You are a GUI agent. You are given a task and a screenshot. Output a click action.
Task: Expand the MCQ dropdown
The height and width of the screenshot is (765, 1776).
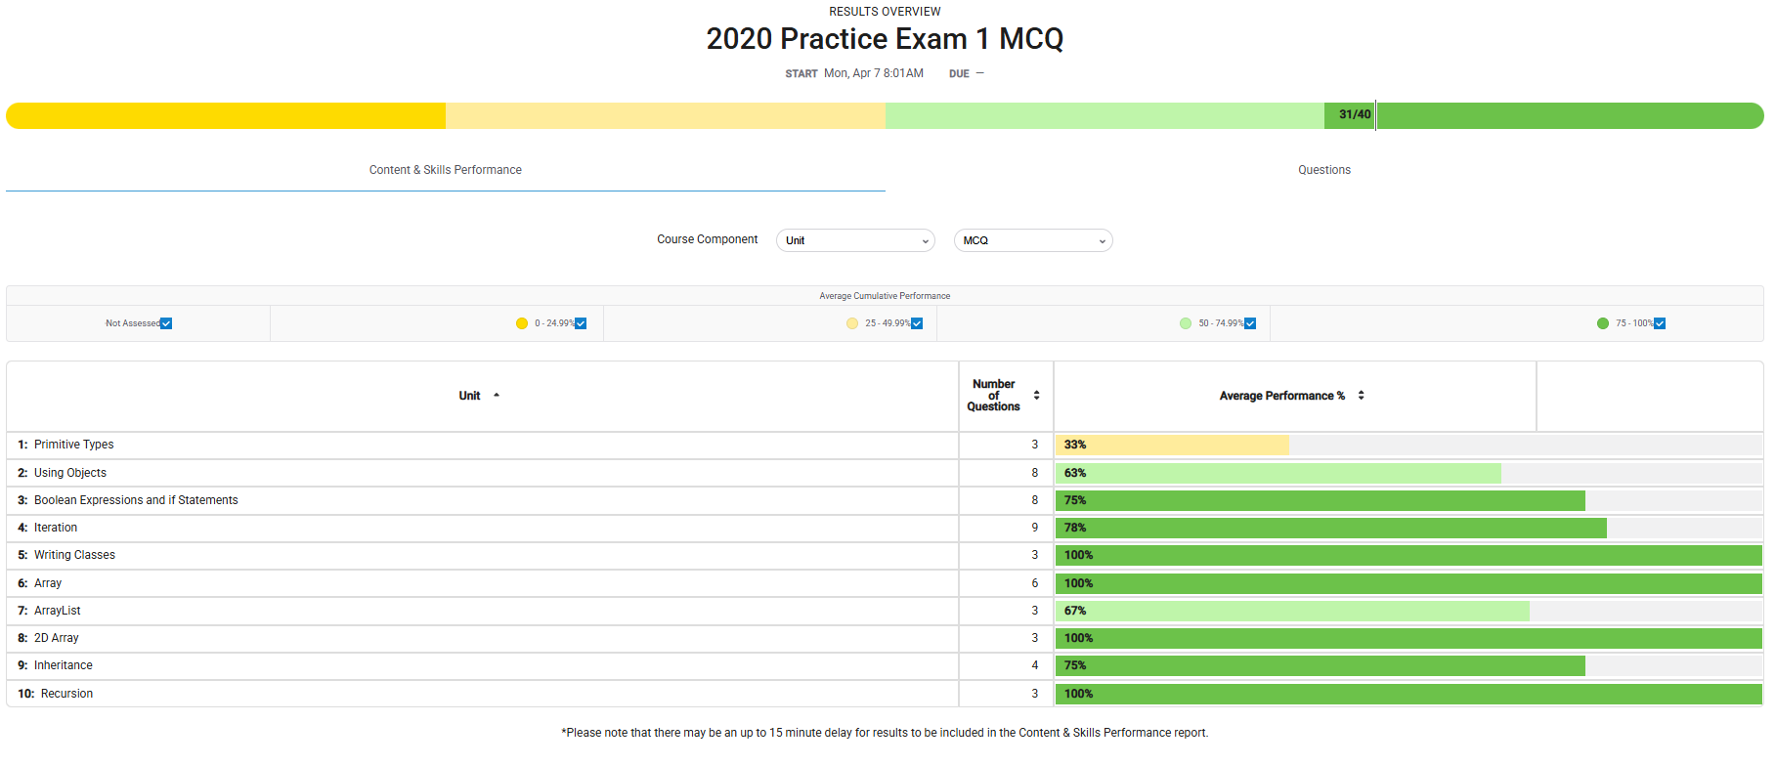(1033, 240)
